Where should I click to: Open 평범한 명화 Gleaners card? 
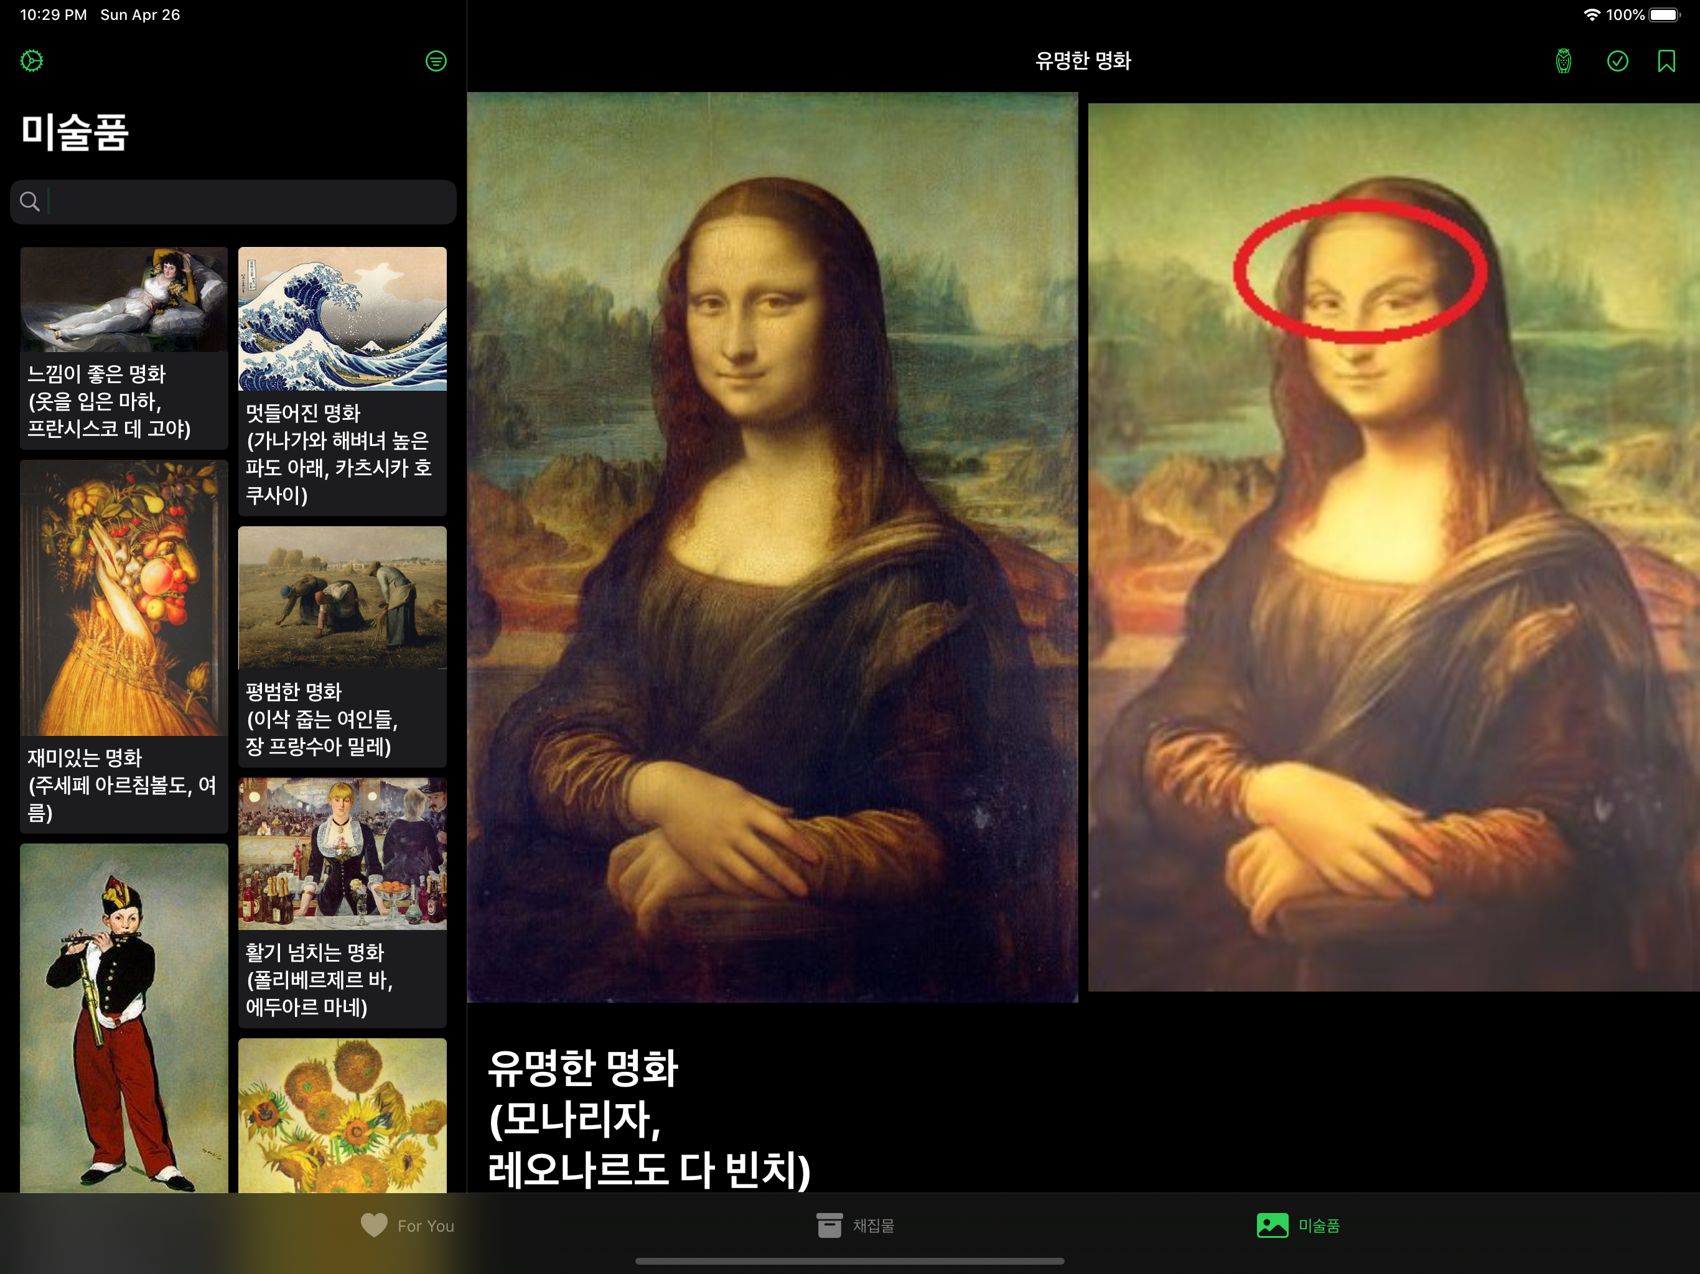coord(342,646)
